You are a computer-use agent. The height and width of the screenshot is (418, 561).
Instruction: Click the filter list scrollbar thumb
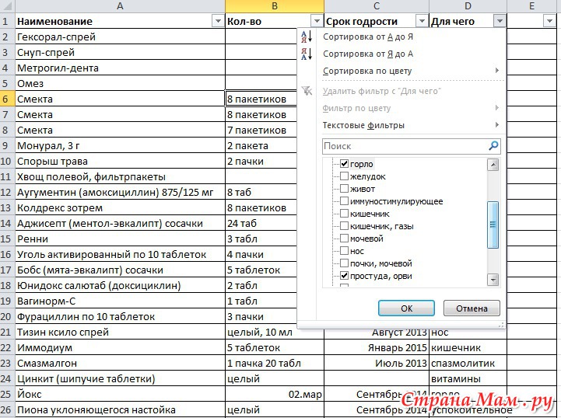(x=493, y=225)
